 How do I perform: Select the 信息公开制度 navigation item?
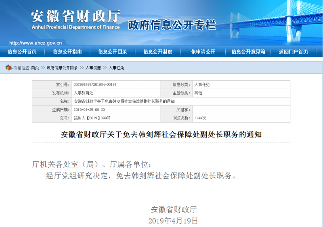click(158, 52)
